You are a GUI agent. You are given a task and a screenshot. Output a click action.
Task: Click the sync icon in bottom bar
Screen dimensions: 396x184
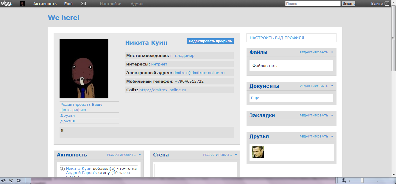[3, 180]
